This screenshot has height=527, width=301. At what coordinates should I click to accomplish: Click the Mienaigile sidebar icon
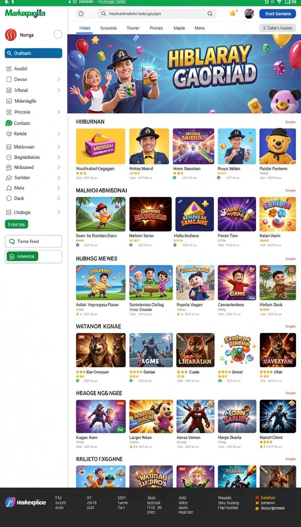tap(9, 101)
